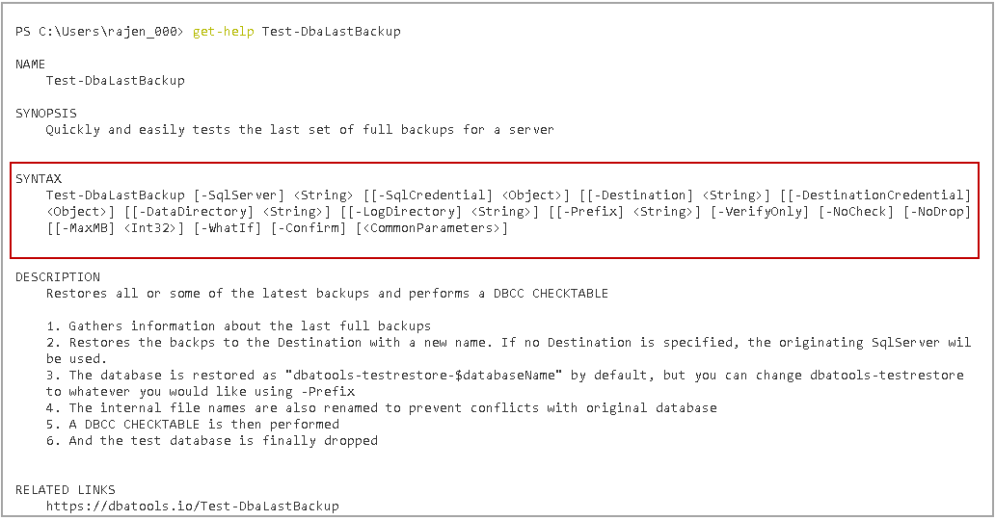Screen dimensions: 995x520
Task: Select the SYNOPSIS section heading
Action: coord(45,114)
